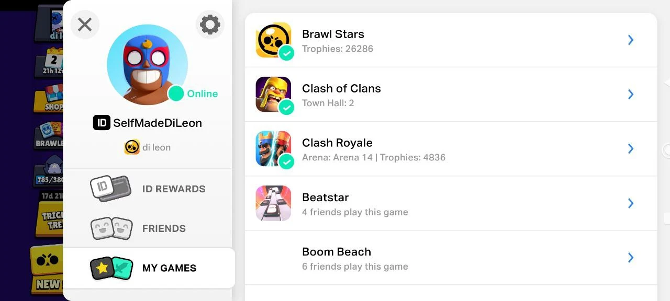Tap the Brawl Stars game icon
This screenshot has height=301, width=670.
point(273,40)
